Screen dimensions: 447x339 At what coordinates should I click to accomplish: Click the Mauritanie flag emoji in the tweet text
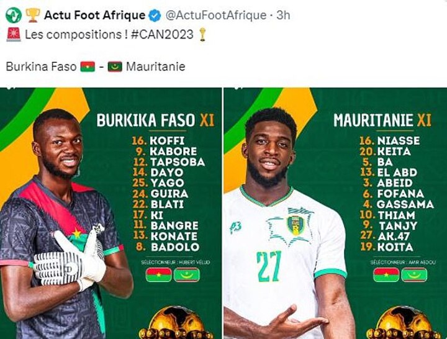click(x=115, y=66)
